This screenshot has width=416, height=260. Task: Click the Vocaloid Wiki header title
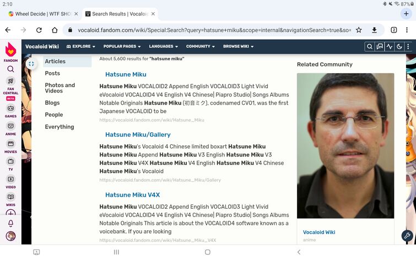42,46
